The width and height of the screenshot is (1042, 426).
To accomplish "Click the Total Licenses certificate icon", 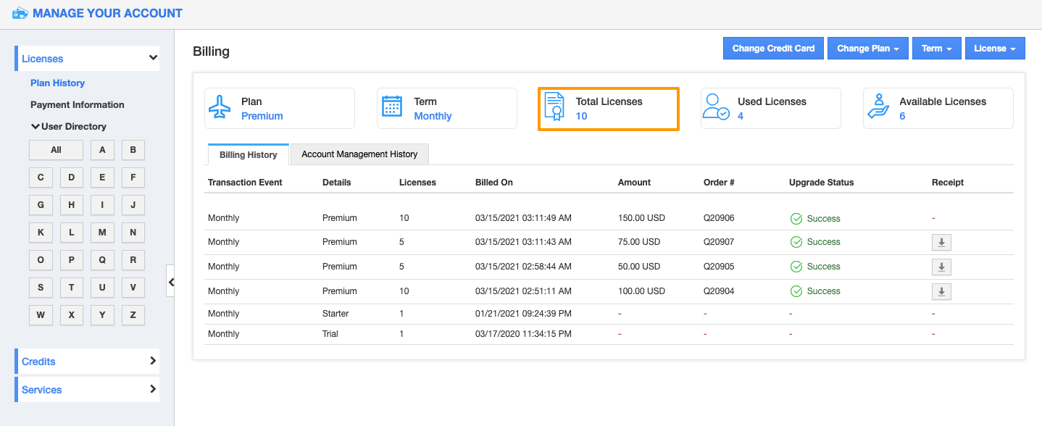I will 554,107.
